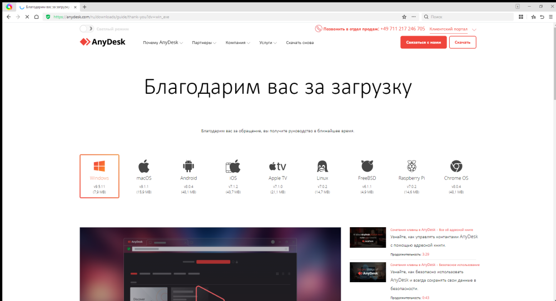
Task: Choose the Apple TV icon
Action: pyautogui.click(x=277, y=166)
